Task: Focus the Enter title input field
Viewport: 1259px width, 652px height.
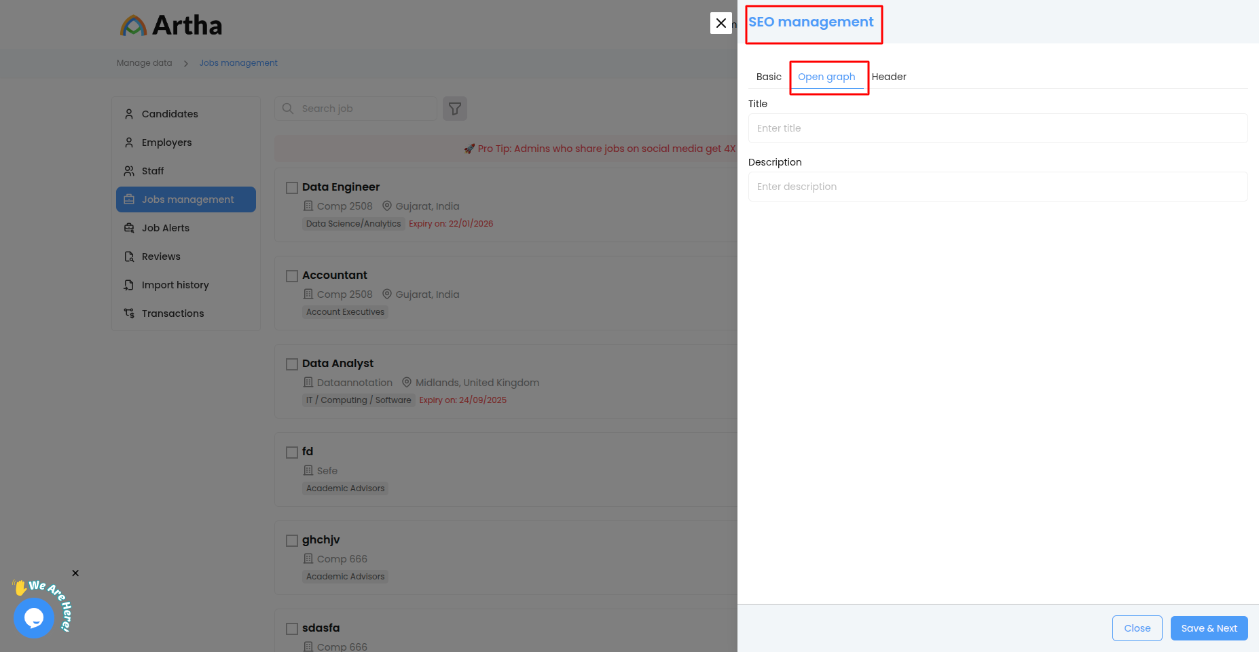Action: point(998,128)
